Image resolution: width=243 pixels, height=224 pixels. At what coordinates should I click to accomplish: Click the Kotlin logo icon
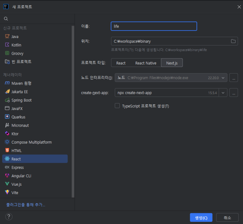coord(7,45)
